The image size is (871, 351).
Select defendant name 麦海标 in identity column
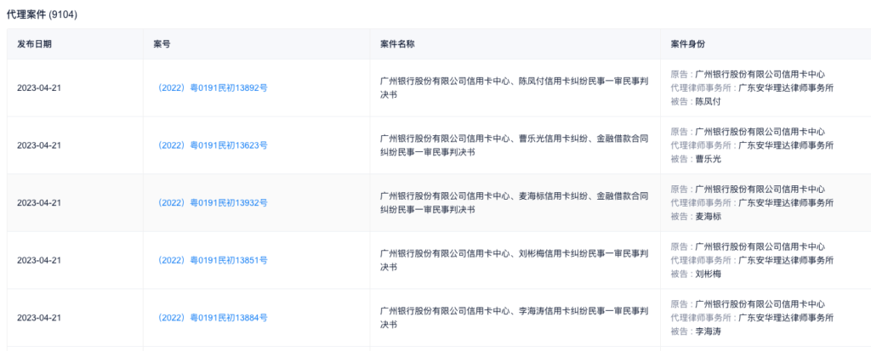click(708, 217)
